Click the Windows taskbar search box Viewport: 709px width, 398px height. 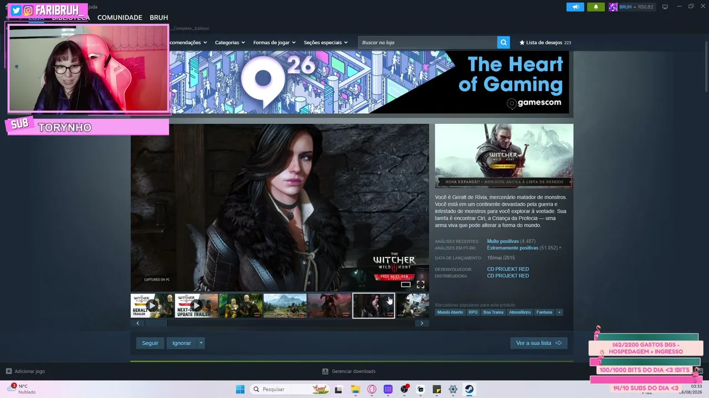(x=289, y=389)
